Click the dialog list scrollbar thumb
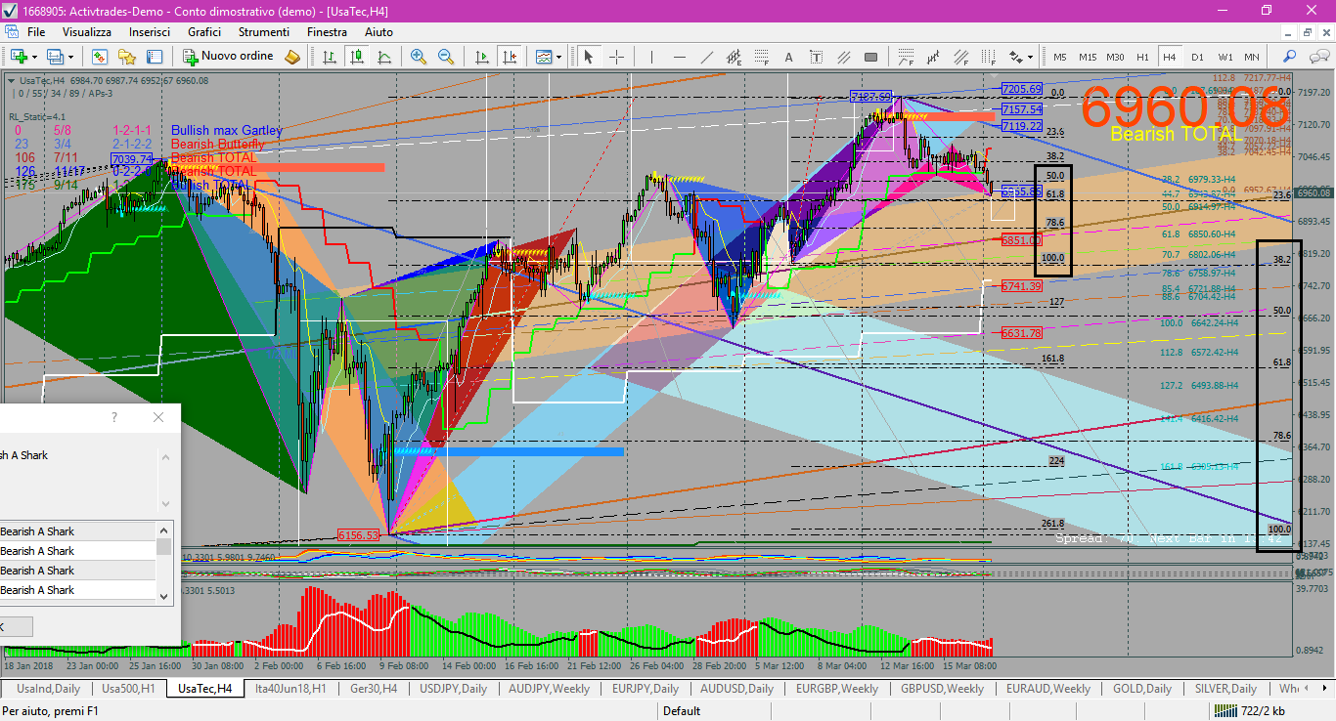Viewport: 1336px width, 721px height. click(163, 547)
